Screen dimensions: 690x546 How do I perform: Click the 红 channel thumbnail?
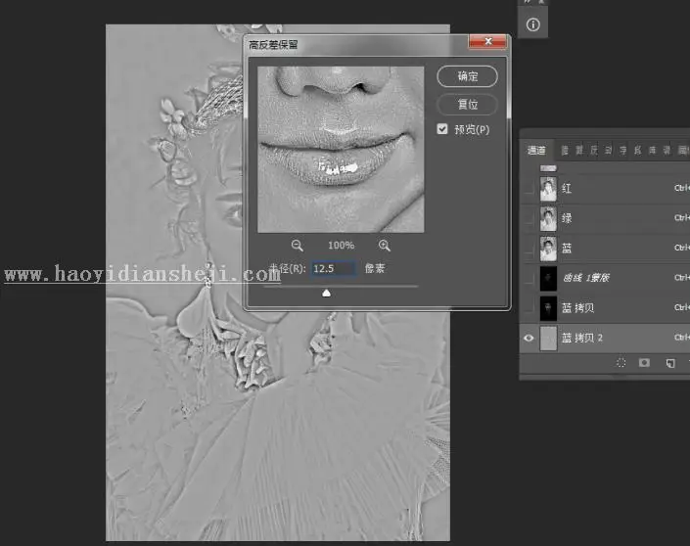548,189
